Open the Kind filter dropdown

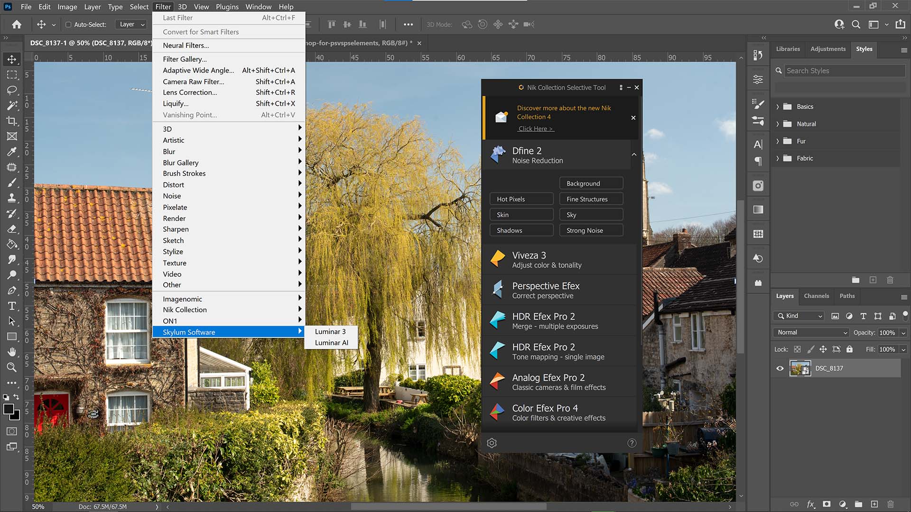pyautogui.click(x=799, y=316)
